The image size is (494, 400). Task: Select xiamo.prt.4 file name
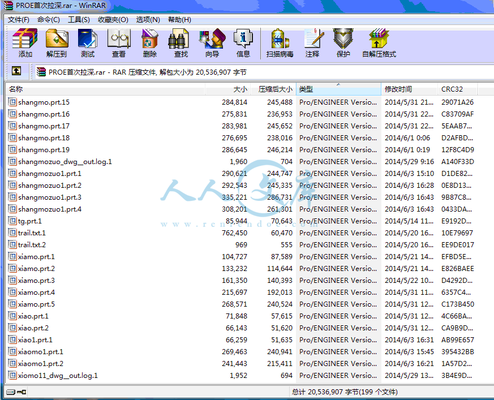click(36, 293)
